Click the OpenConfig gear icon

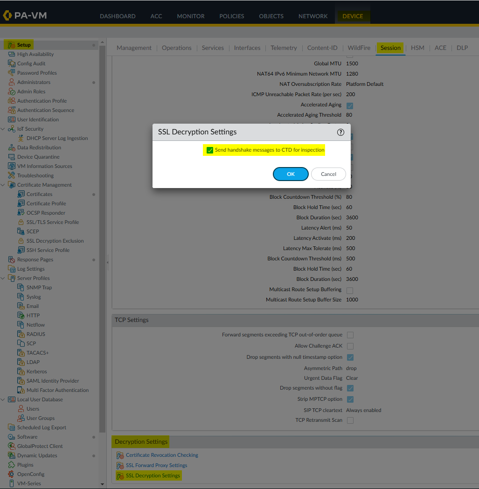(12, 475)
